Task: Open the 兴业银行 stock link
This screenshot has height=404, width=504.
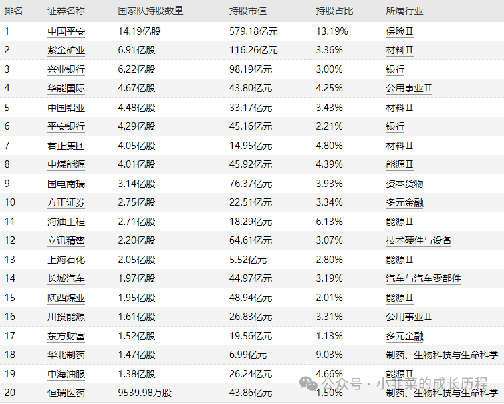Action: pyautogui.click(x=66, y=69)
